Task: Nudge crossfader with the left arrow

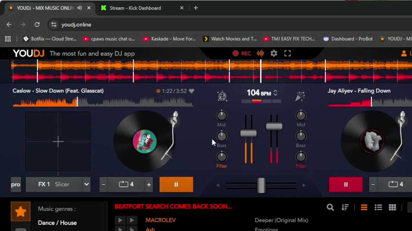Action: 218,185
